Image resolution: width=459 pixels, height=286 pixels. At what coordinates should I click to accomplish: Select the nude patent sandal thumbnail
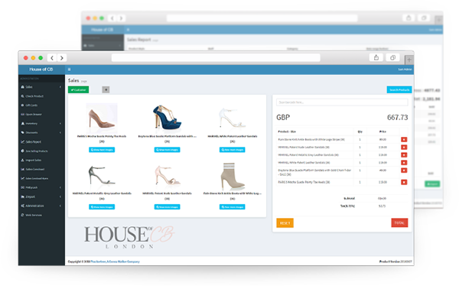(167, 176)
